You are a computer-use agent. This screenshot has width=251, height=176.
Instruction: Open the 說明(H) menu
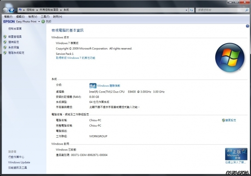[x=58, y=16]
